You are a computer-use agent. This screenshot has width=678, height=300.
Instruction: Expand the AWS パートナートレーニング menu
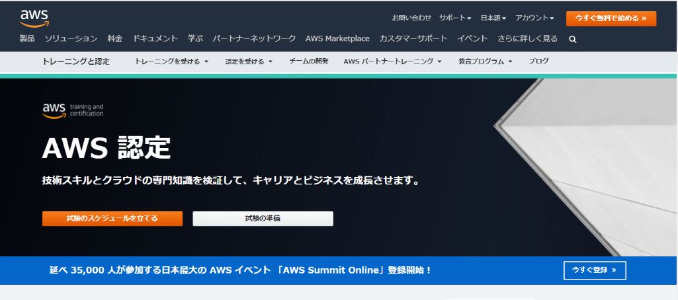393,61
